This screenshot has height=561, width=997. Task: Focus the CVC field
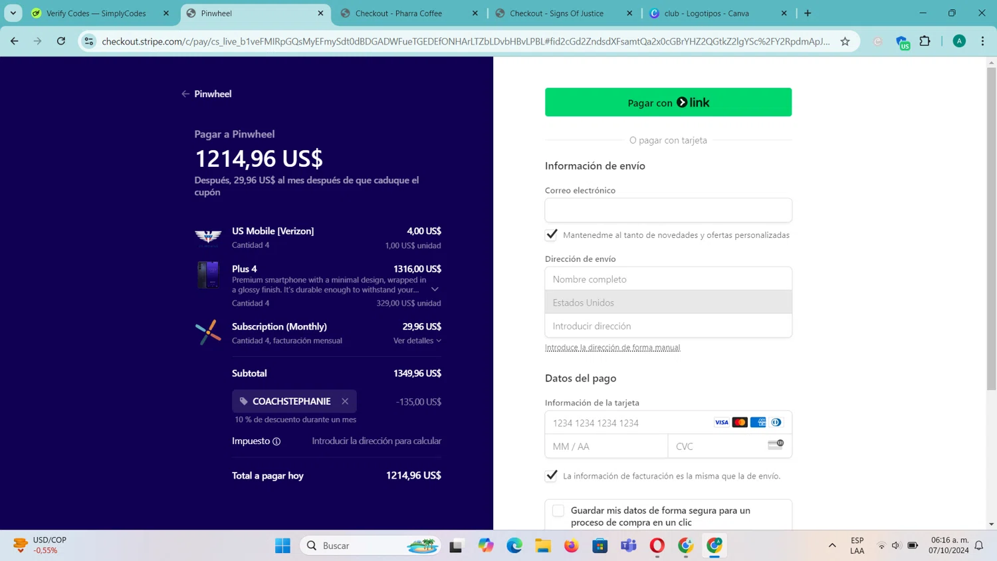730,446
